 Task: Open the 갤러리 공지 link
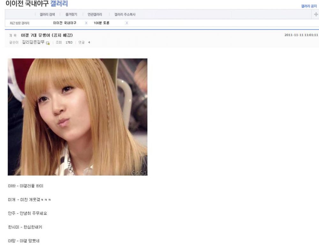(x=309, y=6)
